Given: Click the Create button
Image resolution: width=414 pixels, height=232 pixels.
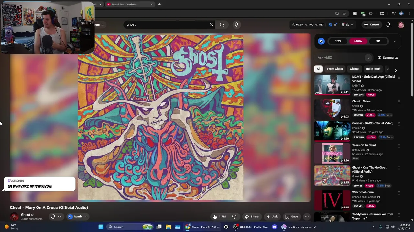Looking at the screenshot, I should point(371,25).
